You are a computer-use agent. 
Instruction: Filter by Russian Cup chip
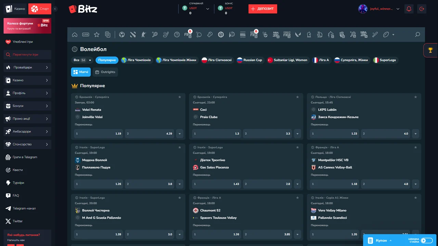(250, 60)
